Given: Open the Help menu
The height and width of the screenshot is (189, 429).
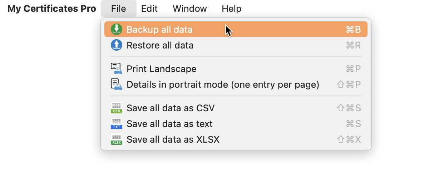Looking at the screenshot, I should pos(231,9).
